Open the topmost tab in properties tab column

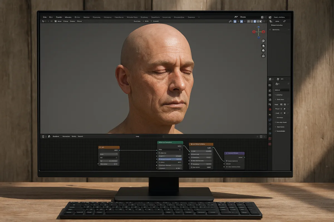(270, 85)
